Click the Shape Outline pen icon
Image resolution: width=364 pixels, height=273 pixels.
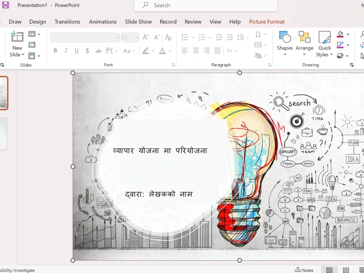click(340, 45)
